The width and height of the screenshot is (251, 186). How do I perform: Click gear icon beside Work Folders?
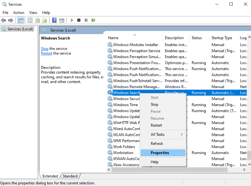110,146
